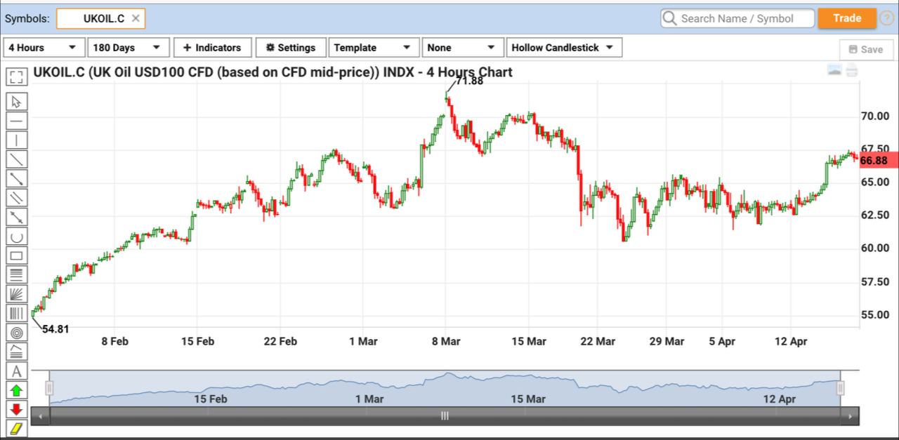
Task: Click the 22 Feb date axis label
Action: [x=280, y=342]
